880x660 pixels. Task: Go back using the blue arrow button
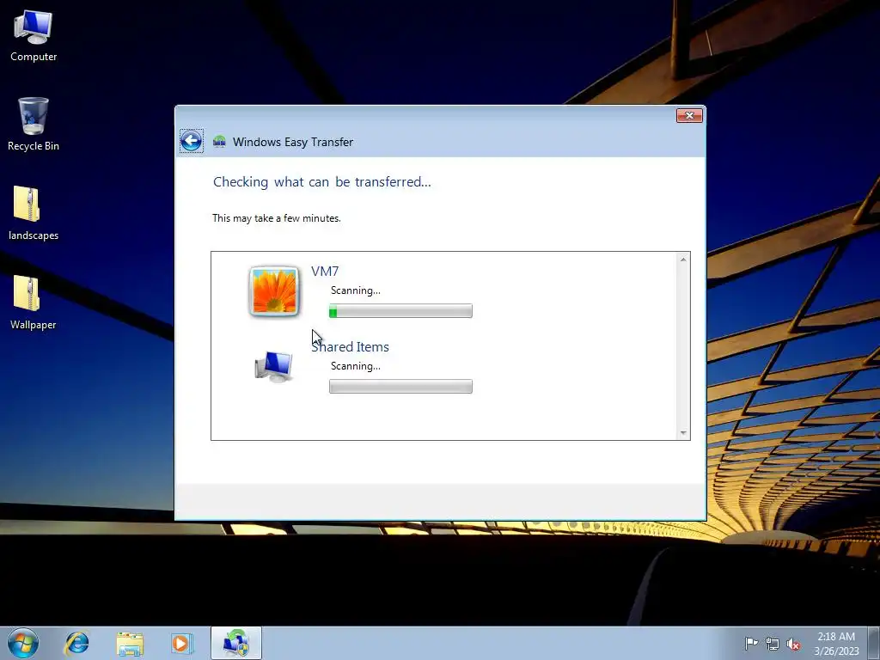tap(192, 141)
